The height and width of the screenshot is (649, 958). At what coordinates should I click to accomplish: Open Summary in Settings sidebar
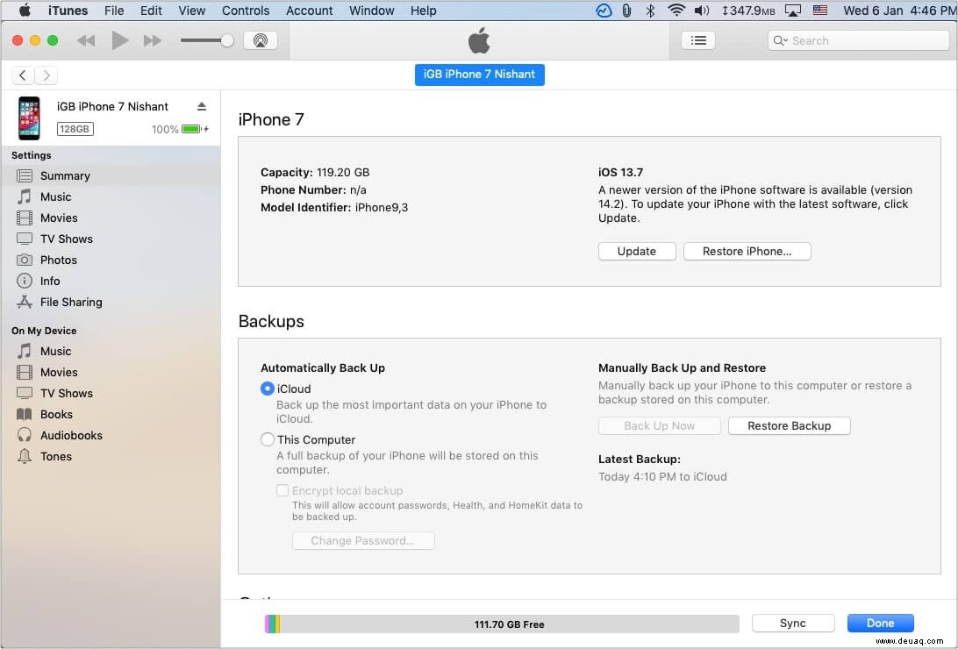pyautogui.click(x=111, y=175)
